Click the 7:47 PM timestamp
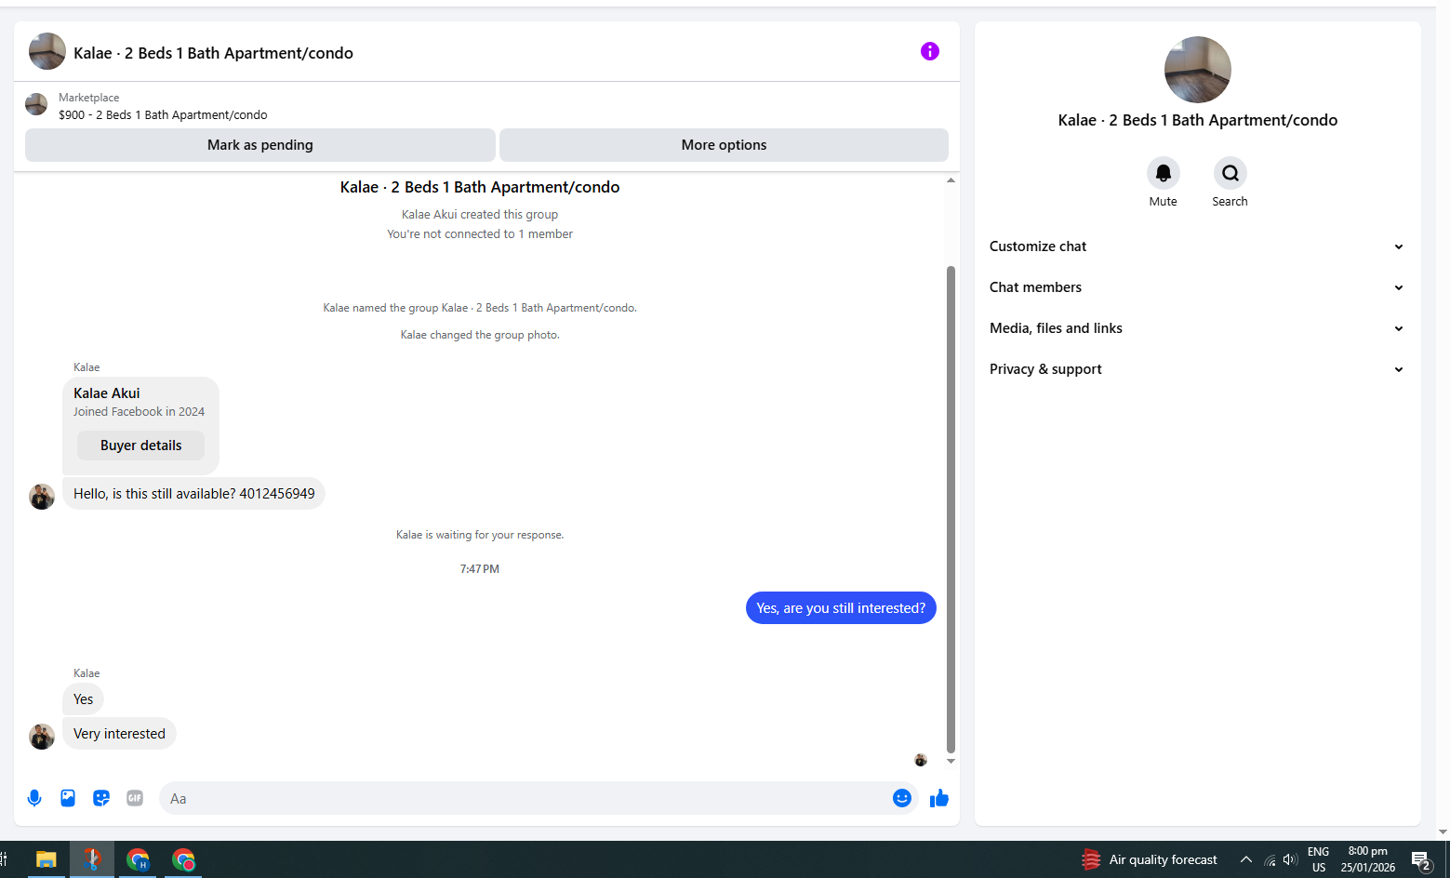 pyautogui.click(x=480, y=569)
